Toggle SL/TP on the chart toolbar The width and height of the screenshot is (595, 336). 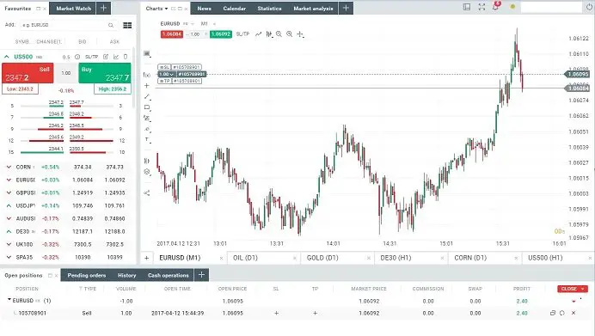[242, 34]
